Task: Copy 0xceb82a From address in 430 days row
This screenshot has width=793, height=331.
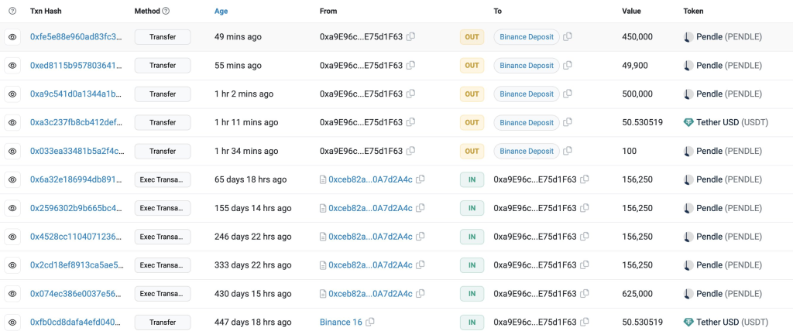Action: [421, 294]
